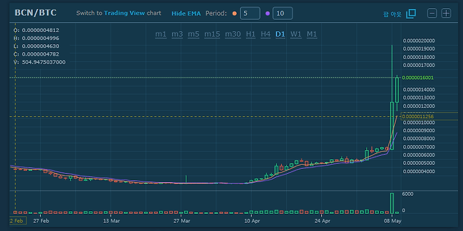This screenshot has height=231, width=463.
Task: Click the open value 0.0000004812
Action: [41, 30]
